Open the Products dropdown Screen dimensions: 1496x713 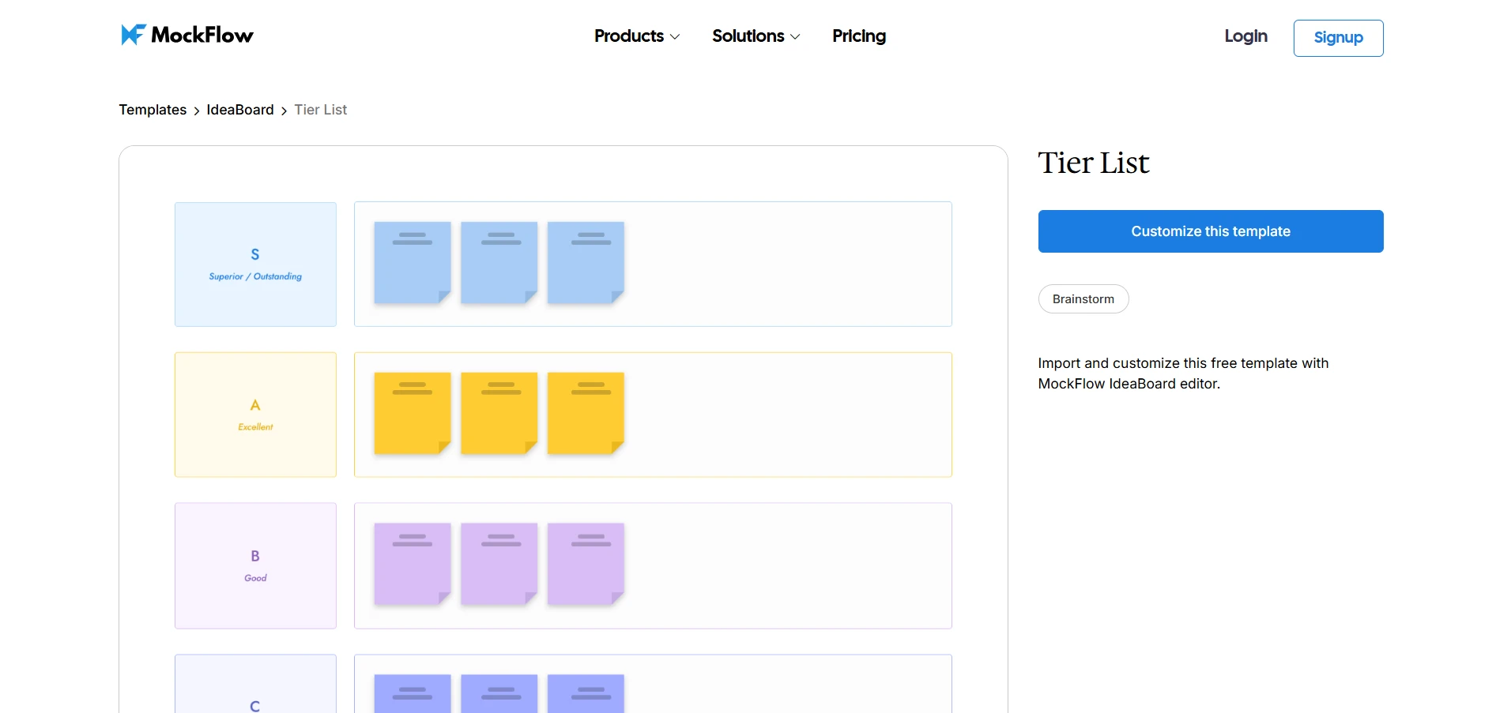click(x=630, y=36)
